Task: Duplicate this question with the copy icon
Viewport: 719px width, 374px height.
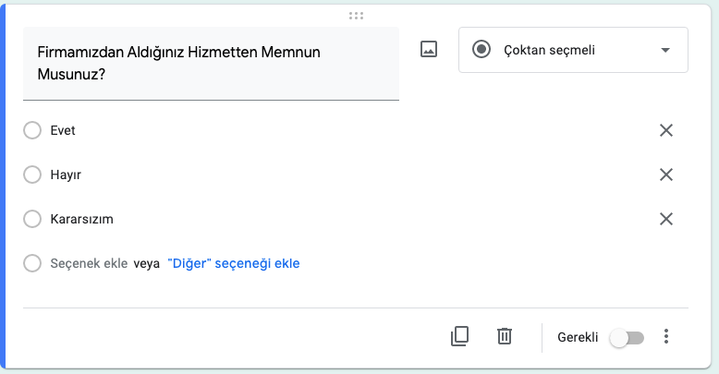Action: (x=459, y=336)
